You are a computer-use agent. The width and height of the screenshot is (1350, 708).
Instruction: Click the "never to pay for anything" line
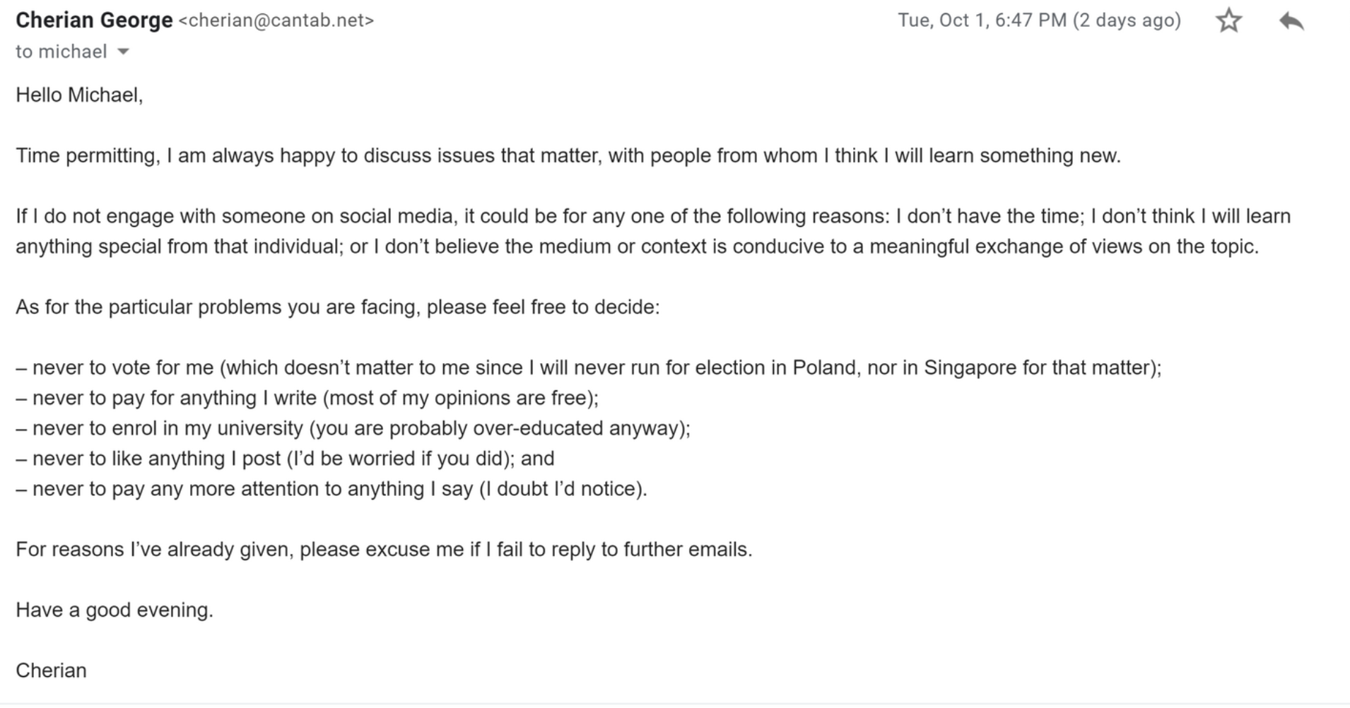pos(307,398)
